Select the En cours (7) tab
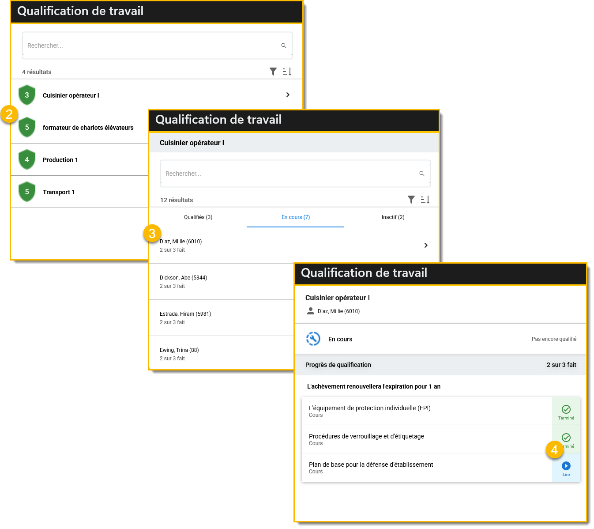This screenshot has width=594, height=529. (295, 217)
